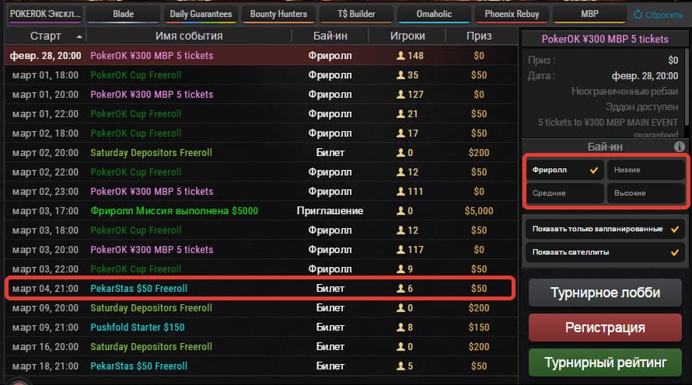This screenshot has width=692, height=385.
Task: Click player icon in the top highlighted row
Action: point(400,56)
